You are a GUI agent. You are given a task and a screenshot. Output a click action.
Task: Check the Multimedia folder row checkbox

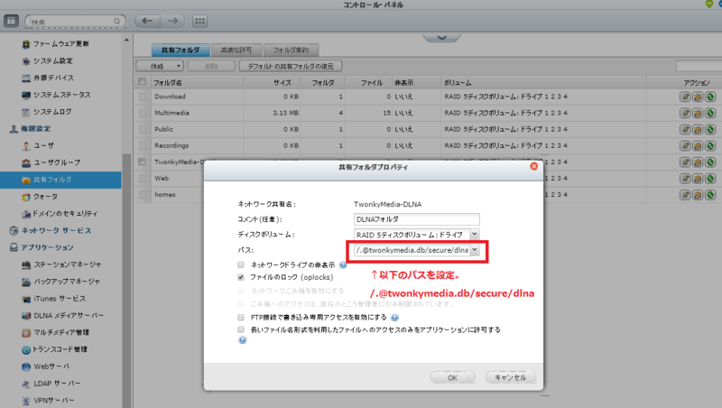pyautogui.click(x=142, y=113)
